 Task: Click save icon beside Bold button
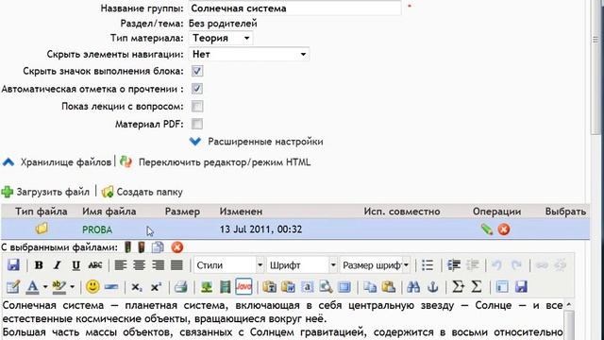(13, 265)
